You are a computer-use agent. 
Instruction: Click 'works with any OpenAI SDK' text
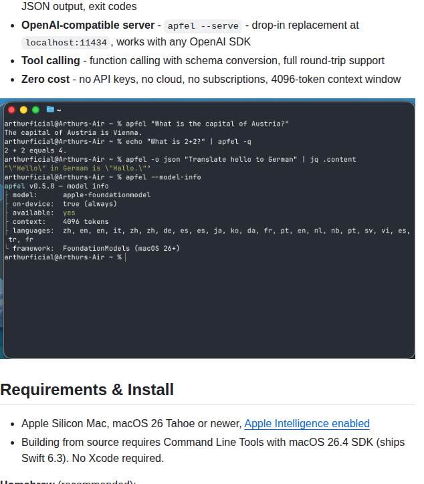pos(183,42)
